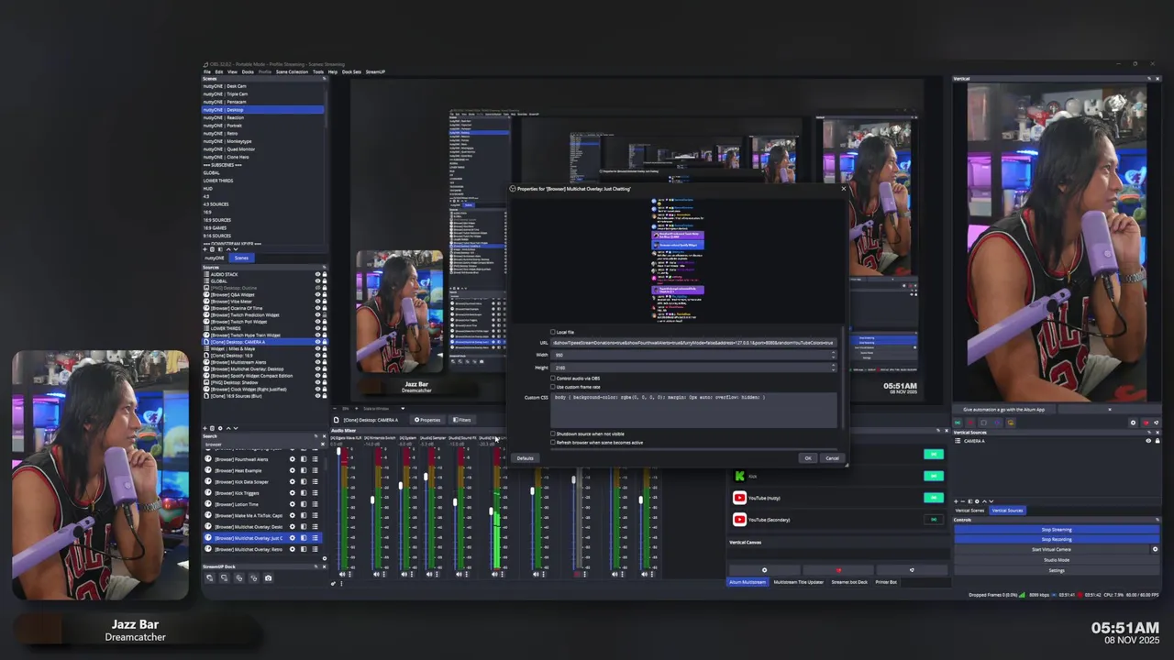Enable the Local file checkbox
Image resolution: width=1174 pixels, height=660 pixels.
pyautogui.click(x=553, y=332)
